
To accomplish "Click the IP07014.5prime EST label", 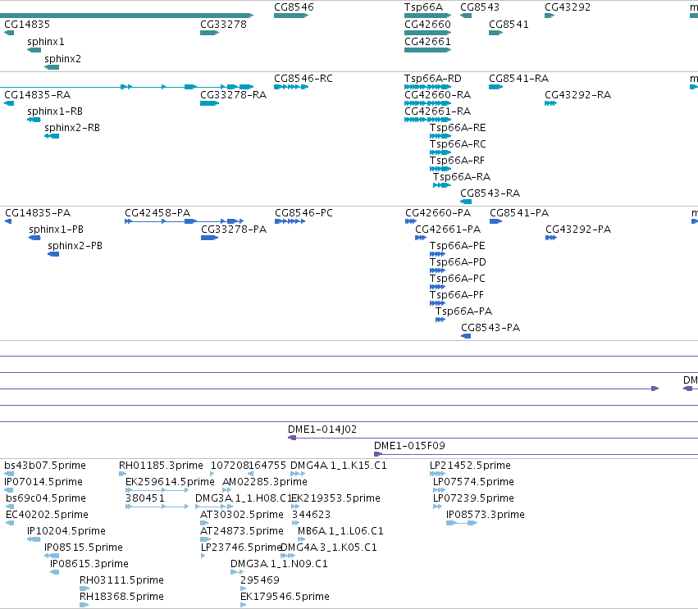I will (x=43, y=482).
